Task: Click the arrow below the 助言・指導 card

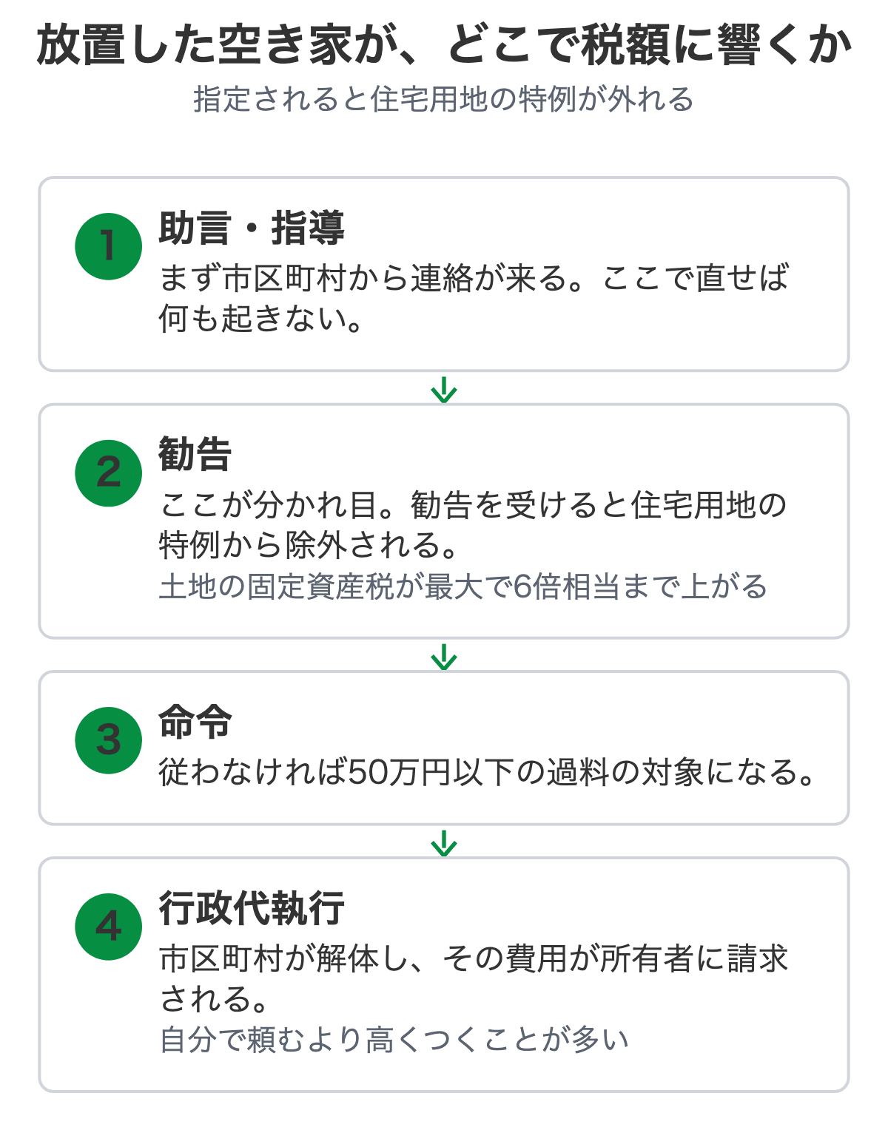Action: point(444,390)
